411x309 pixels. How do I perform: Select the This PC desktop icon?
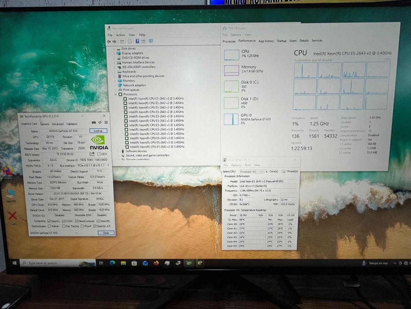tap(11, 196)
